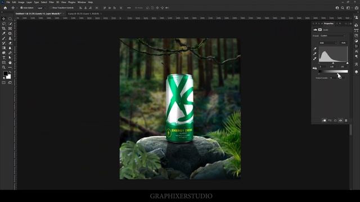Viewport: 360px width, 202px height.
Task: Switch foreground and background colors
Action: (10, 72)
